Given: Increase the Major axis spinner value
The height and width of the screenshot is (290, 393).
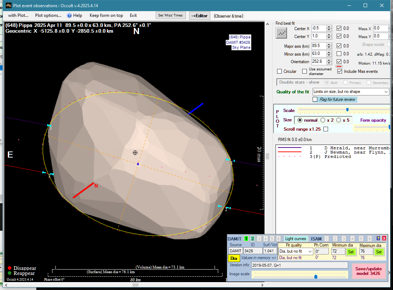Looking at the screenshot, I should point(329,44).
